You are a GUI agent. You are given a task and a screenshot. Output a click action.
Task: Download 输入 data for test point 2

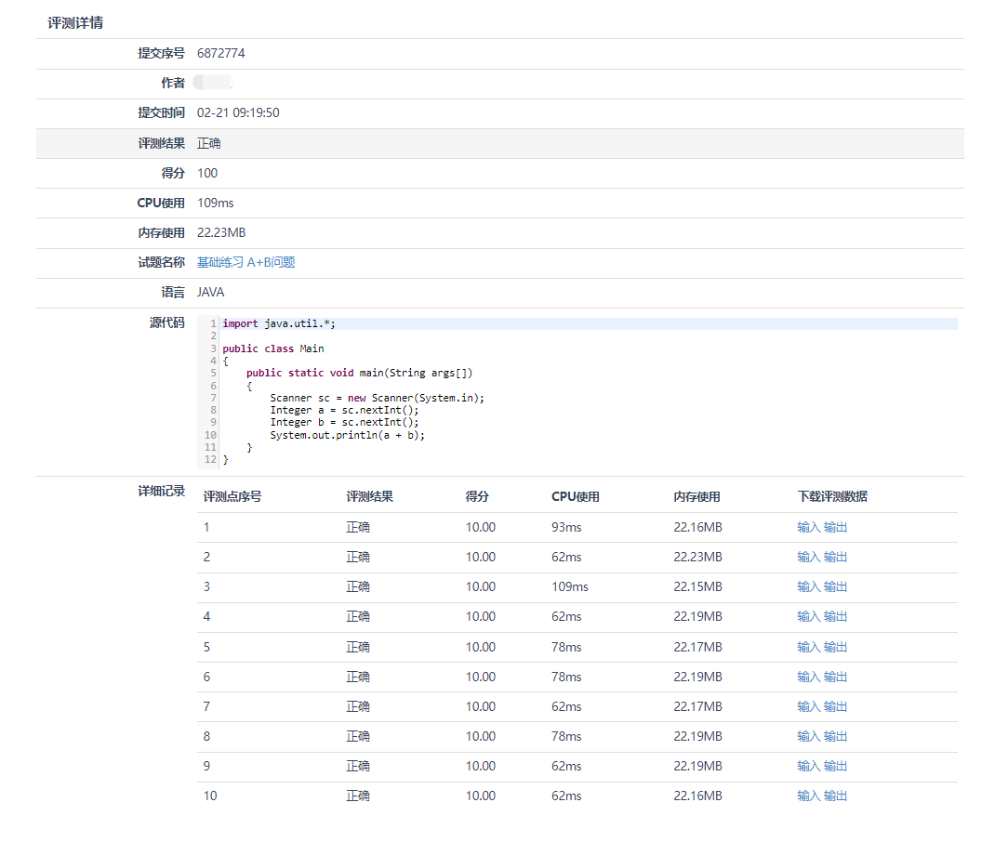pos(809,557)
